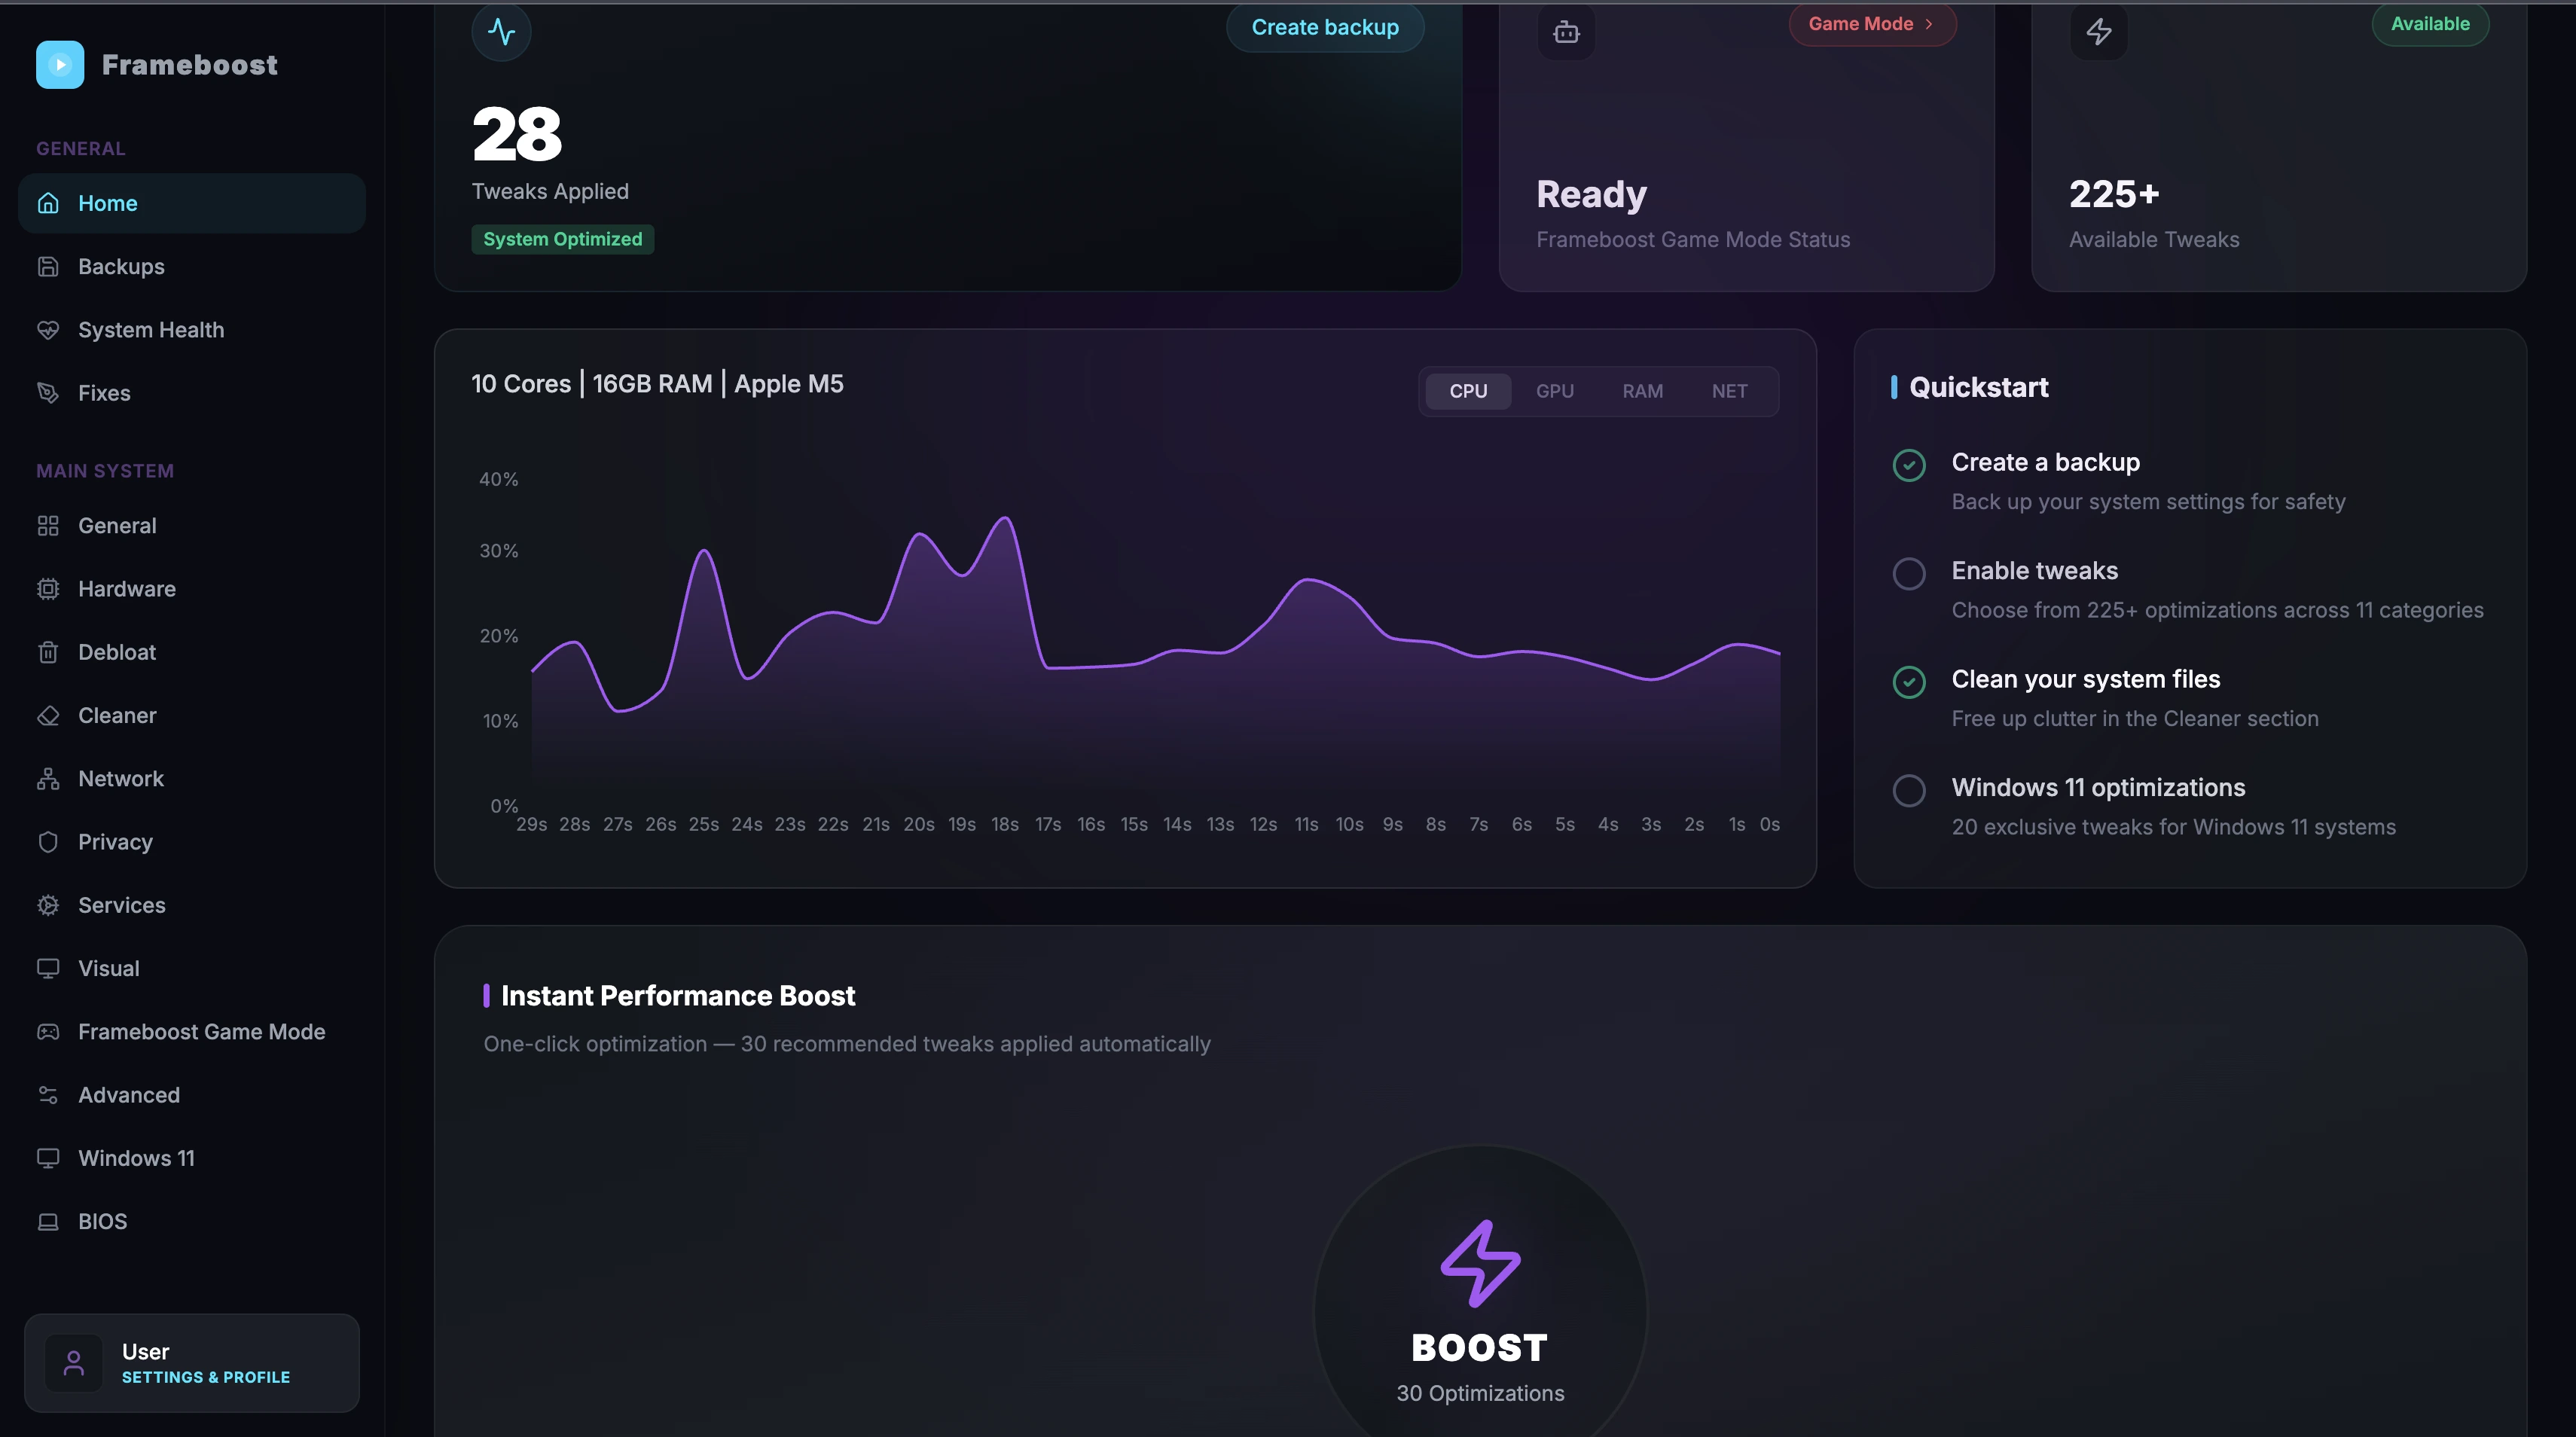This screenshot has height=1437, width=2576.
Task: Open User Settings & Profile card
Action: click(192, 1363)
